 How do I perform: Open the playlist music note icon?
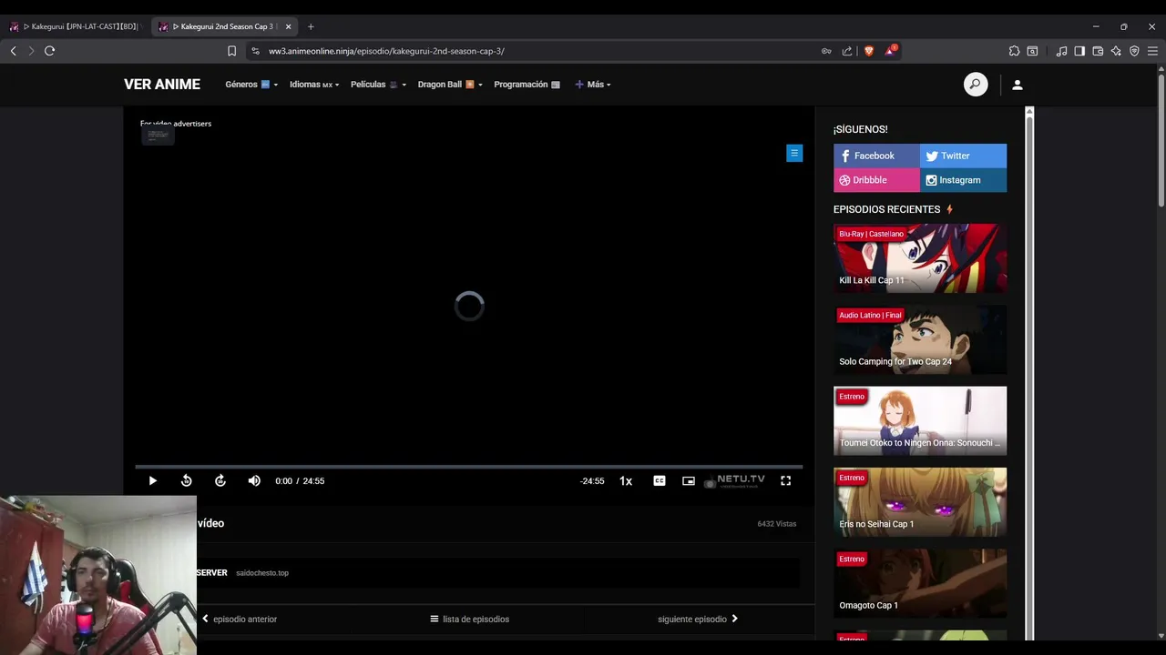(x=1061, y=51)
